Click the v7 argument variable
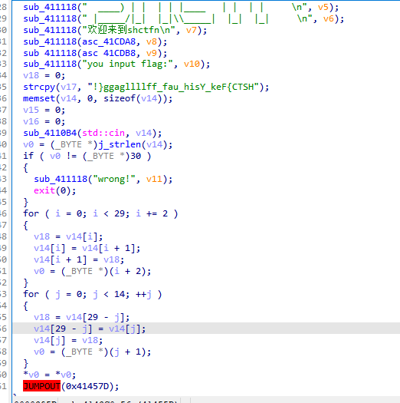 click(192, 30)
